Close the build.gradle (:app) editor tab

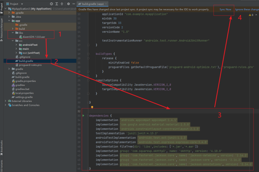click(x=106, y=4)
